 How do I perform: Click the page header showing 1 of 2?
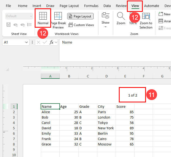[x=133, y=95]
